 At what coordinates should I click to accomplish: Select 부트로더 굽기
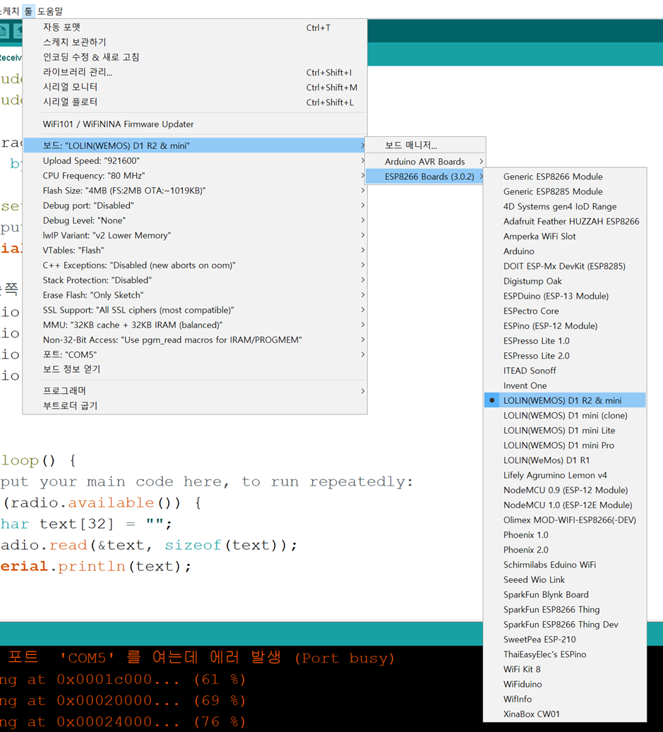point(195,406)
